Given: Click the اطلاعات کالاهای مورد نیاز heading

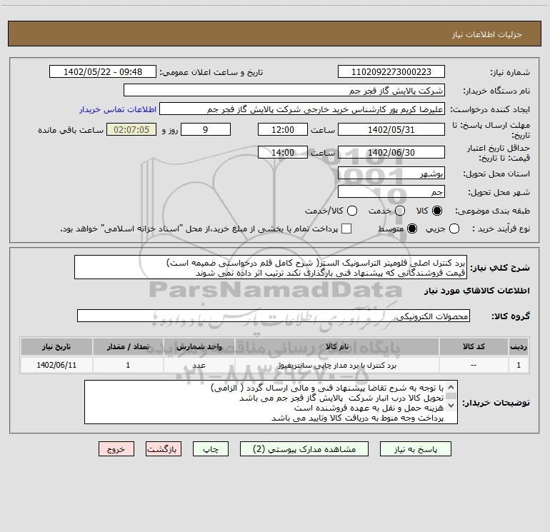Looking at the screenshot, I should coord(476,291).
